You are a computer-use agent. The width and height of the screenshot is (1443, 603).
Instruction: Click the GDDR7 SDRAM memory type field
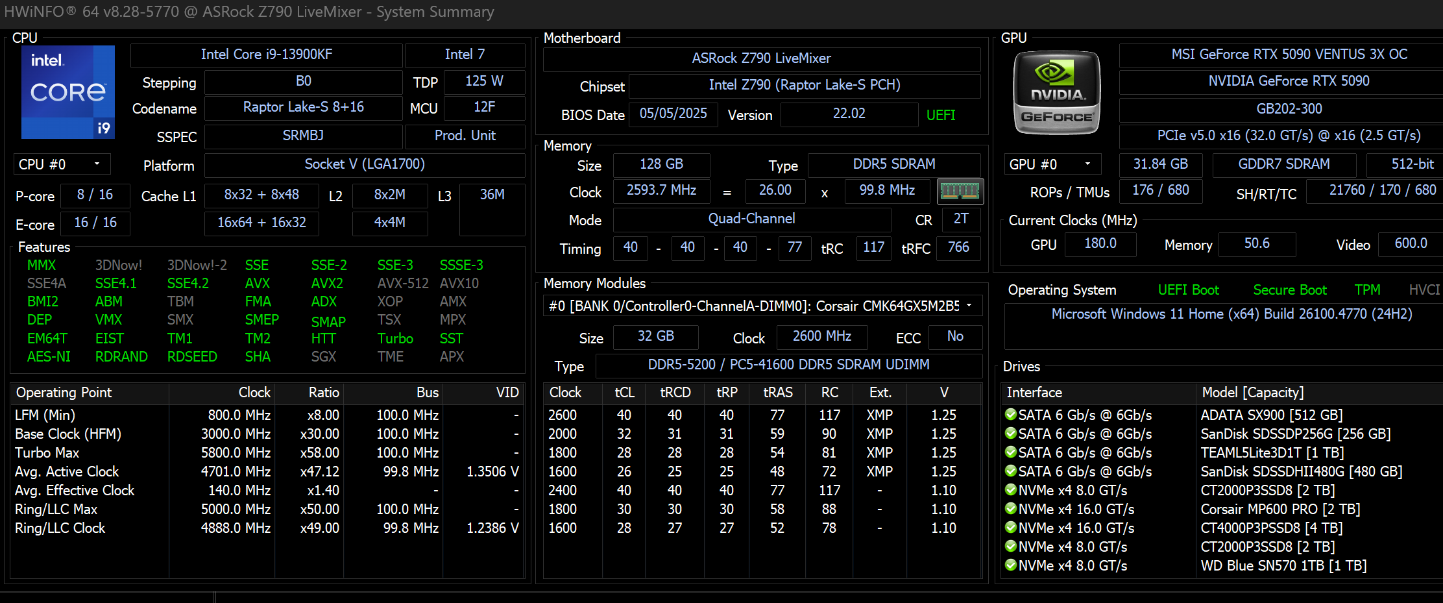(1284, 165)
